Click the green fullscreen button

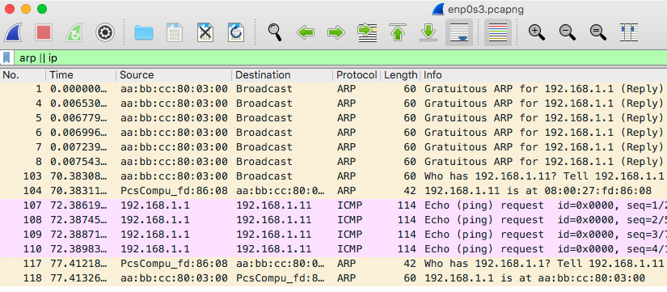click(x=42, y=9)
